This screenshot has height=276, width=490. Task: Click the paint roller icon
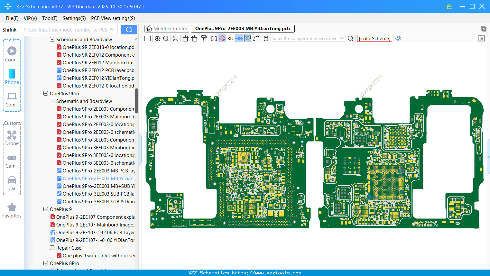[204, 39]
